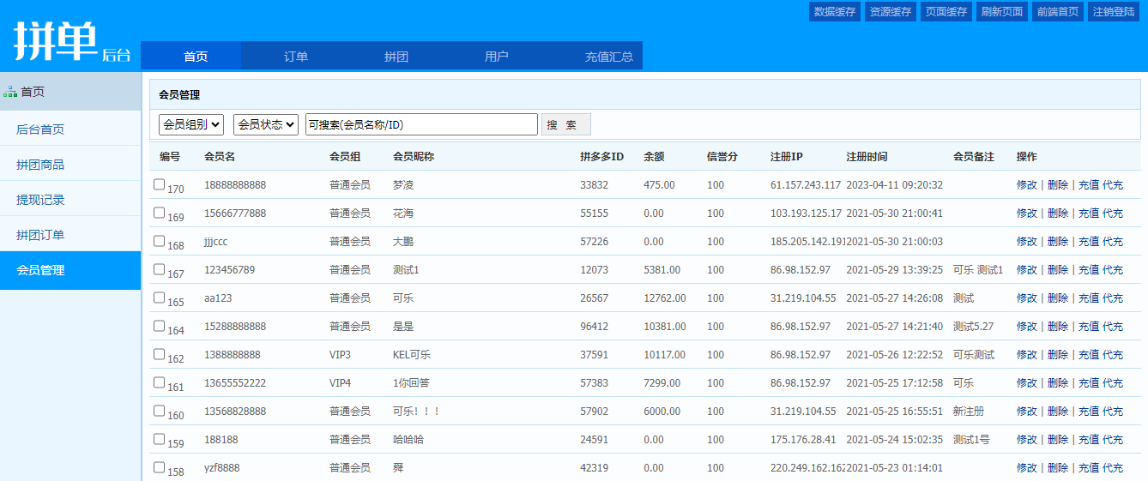This screenshot has width=1148, height=481.
Task: Focus the member name/ID search field
Action: (x=421, y=124)
